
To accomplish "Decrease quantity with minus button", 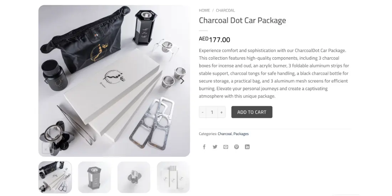I will 202,112.
